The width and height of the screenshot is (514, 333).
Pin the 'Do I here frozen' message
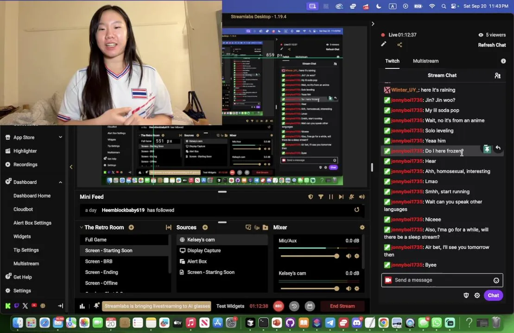tap(487, 149)
